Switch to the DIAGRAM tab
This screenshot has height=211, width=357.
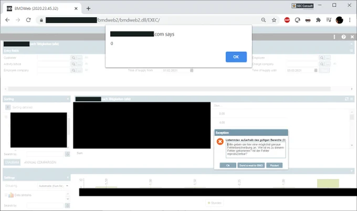coord(12,162)
